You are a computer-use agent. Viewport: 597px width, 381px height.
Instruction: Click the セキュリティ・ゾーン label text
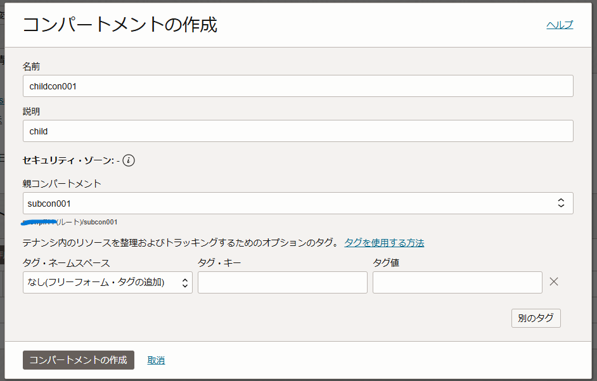[68, 160]
